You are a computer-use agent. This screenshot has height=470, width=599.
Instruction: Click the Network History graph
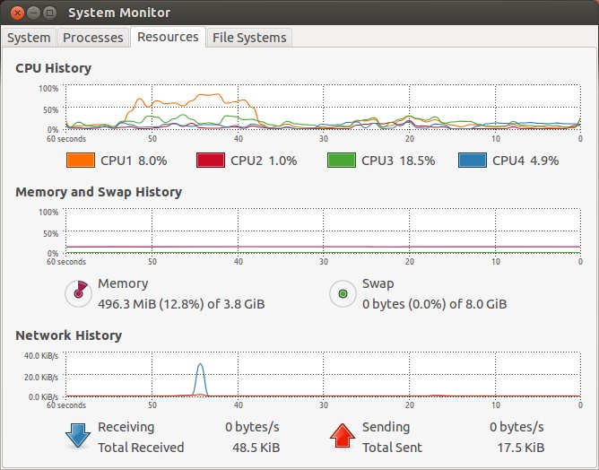pyautogui.click(x=323, y=374)
